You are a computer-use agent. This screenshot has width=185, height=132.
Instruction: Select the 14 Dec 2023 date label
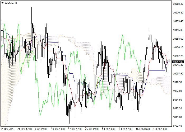pos(8,129)
